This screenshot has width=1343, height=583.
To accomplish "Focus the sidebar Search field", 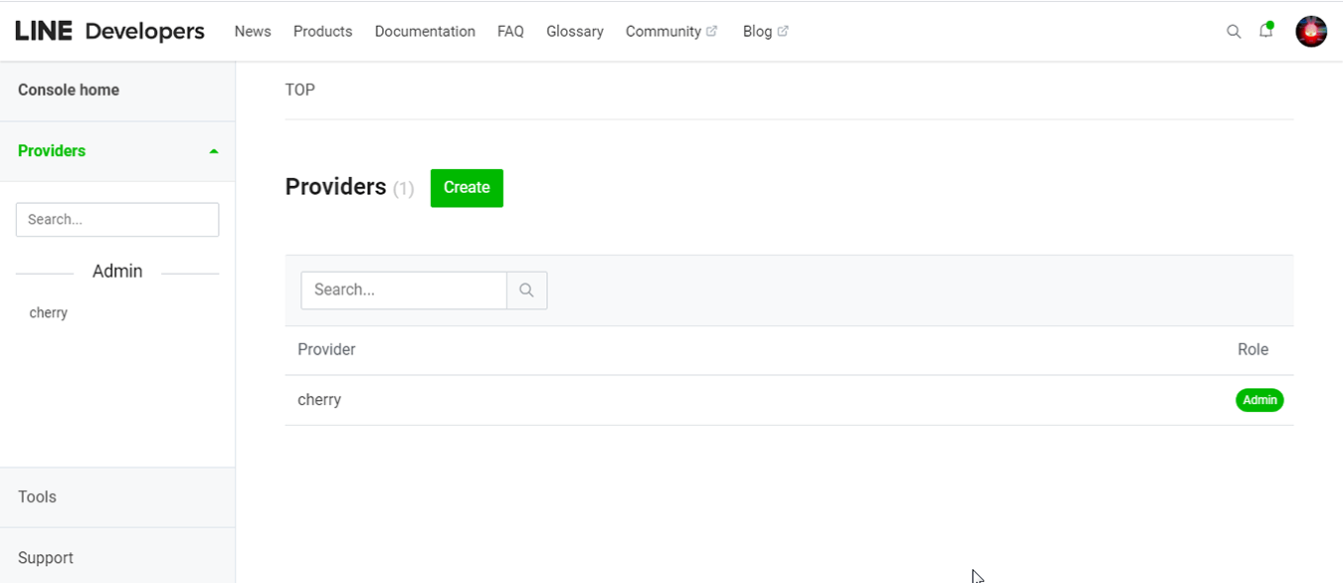I will click(x=117, y=220).
